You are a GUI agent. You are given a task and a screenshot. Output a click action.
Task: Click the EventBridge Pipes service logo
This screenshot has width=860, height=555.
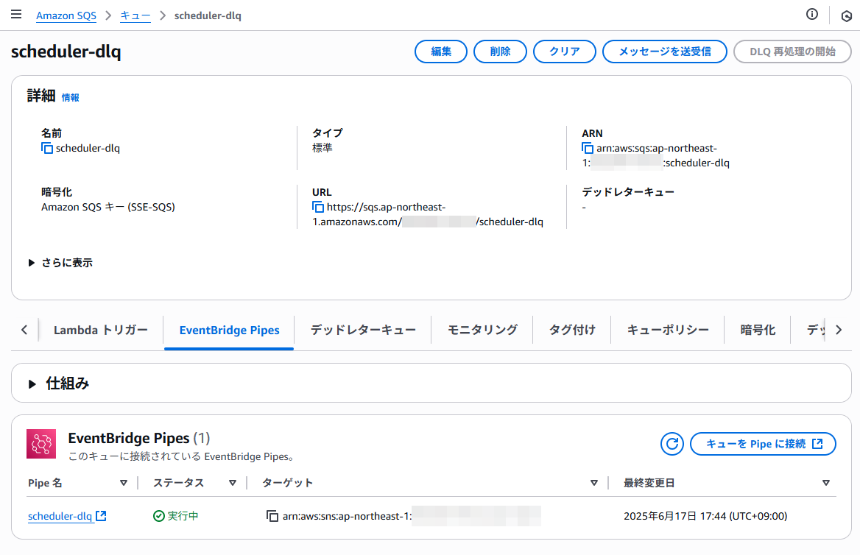[41, 444]
